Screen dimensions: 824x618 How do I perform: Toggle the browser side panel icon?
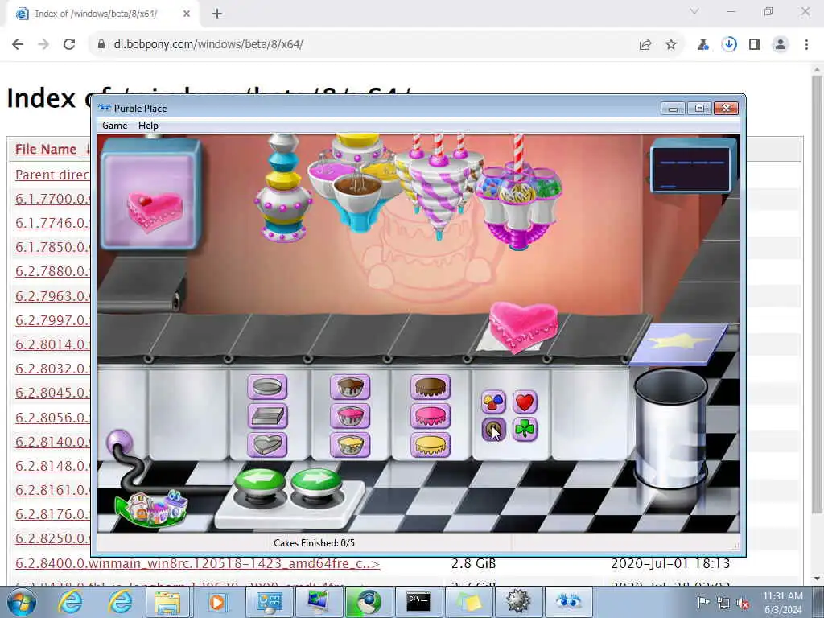pos(755,45)
